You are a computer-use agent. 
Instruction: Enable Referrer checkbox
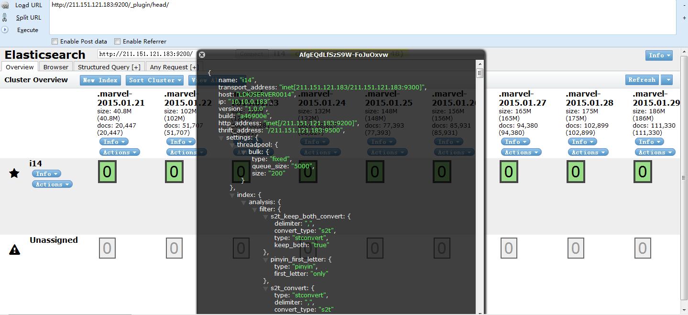pyautogui.click(x=118, y=42)
